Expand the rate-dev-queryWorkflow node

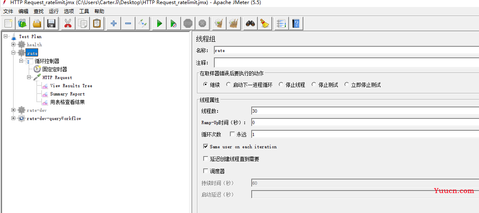pos(13,118)
